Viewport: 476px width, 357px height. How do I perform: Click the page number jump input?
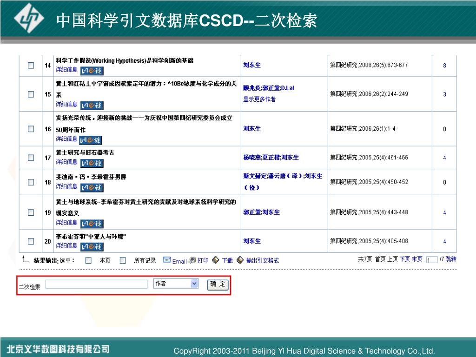coord(432,260)
